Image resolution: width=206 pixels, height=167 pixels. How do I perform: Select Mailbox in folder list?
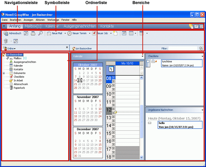tap(18, 58)
